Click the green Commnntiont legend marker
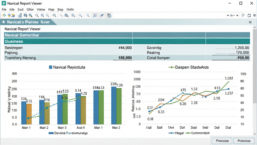The height and width of the screenshot is (145, 257). 188,133
